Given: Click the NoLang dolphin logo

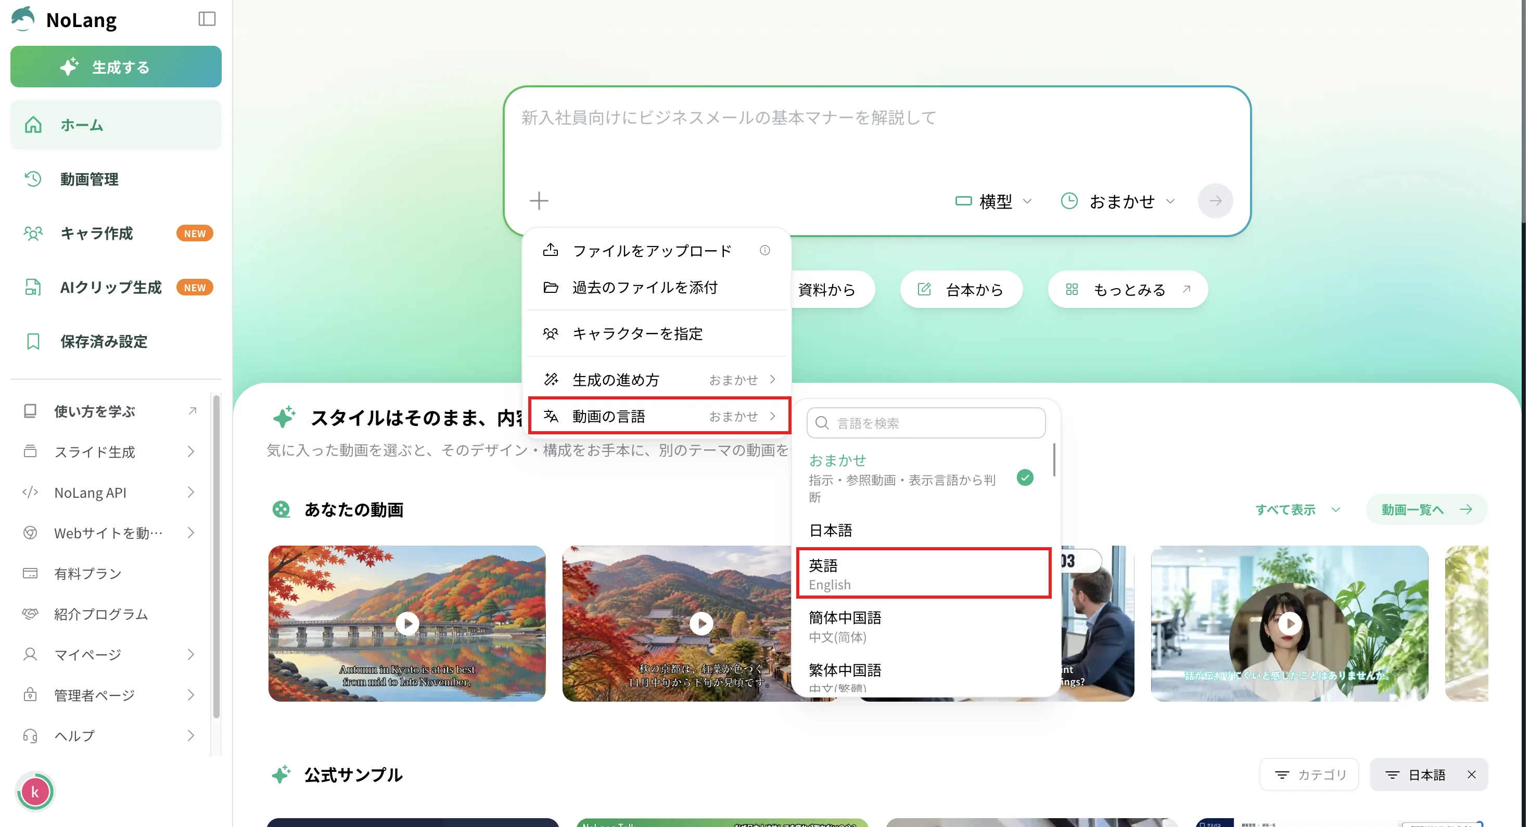Looking at the screenshot, I should click(23, 18).
